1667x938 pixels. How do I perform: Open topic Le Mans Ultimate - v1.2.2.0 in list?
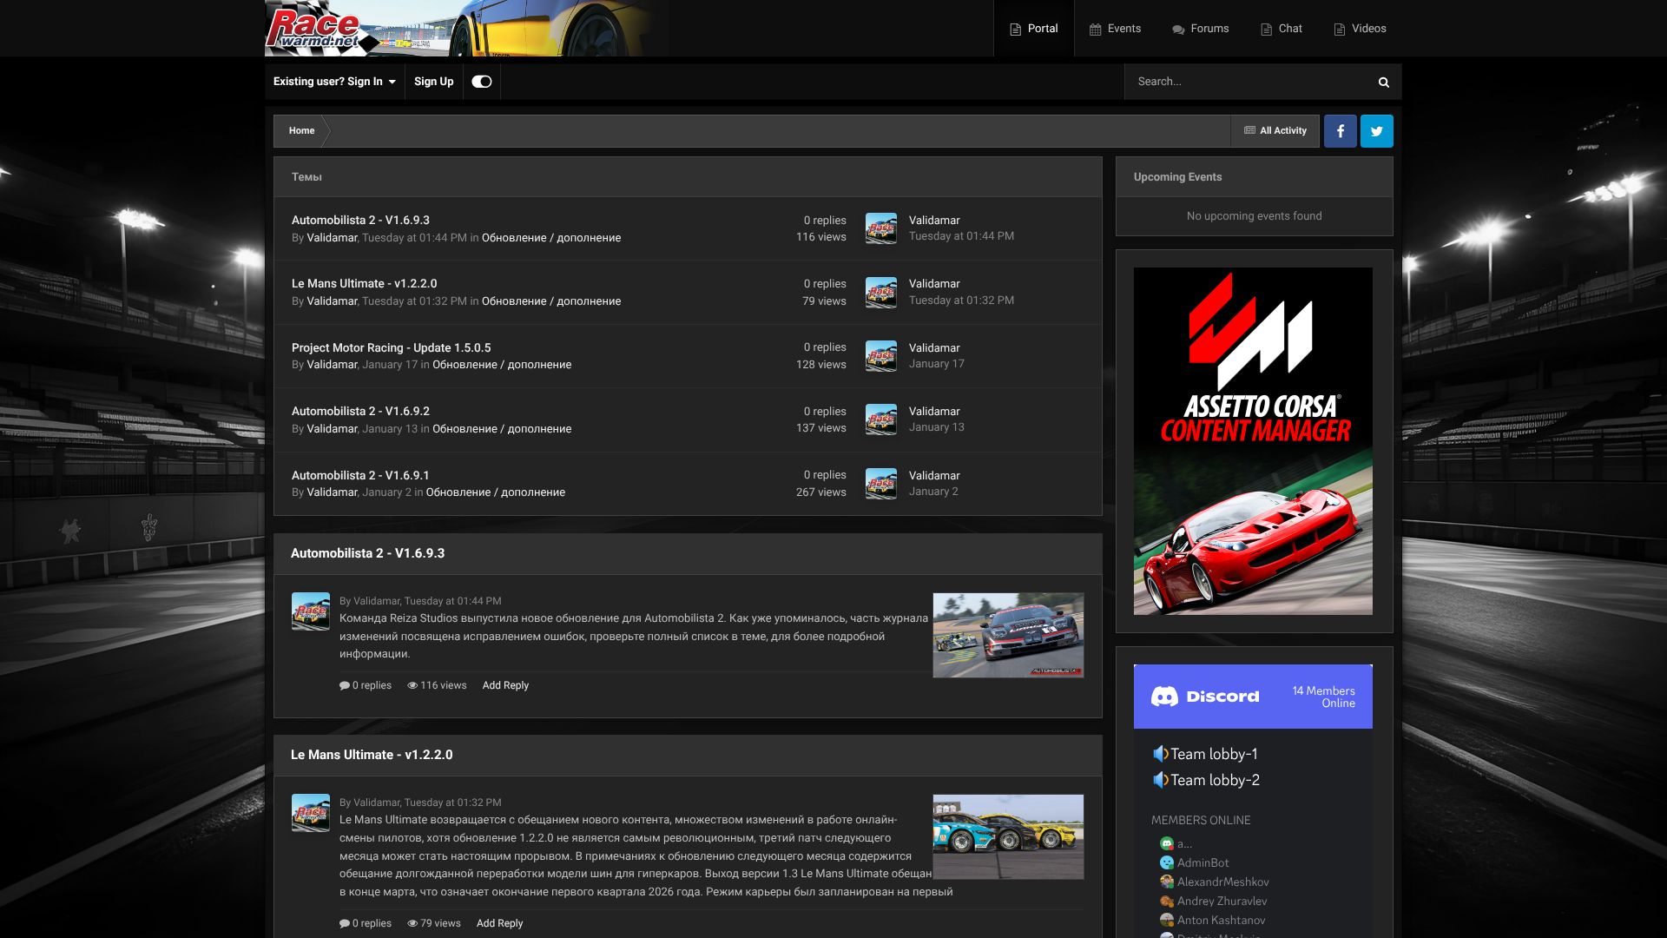364,283
